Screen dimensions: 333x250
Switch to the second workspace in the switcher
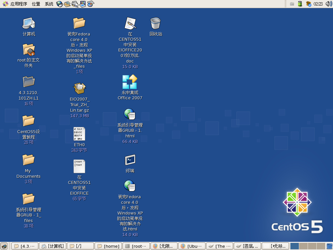tap(303, 246)
